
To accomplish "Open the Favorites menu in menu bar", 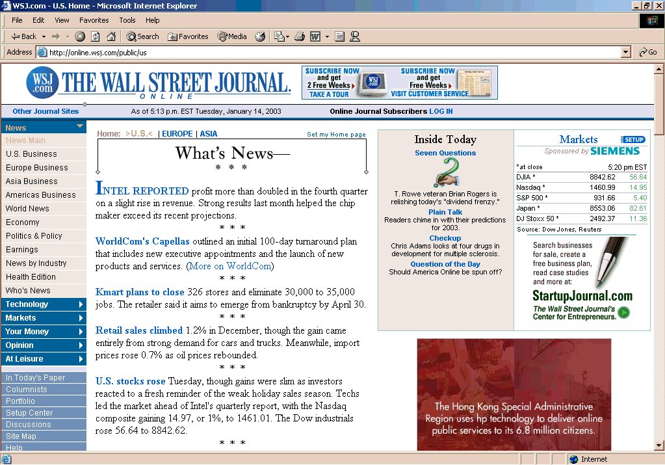I will pyautogui.click(x=94, y=20).
